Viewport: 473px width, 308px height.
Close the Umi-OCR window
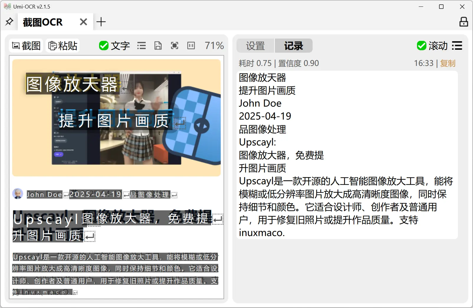(462, 6)
